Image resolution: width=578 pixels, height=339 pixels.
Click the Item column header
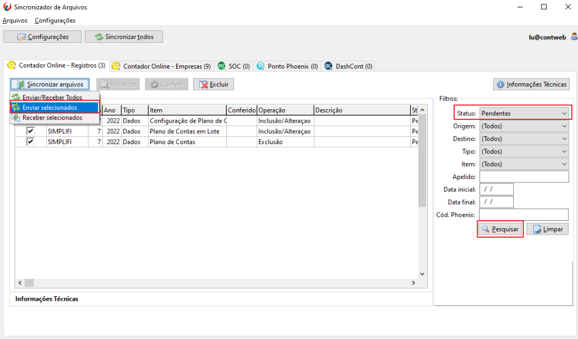[x=187, y=110]
